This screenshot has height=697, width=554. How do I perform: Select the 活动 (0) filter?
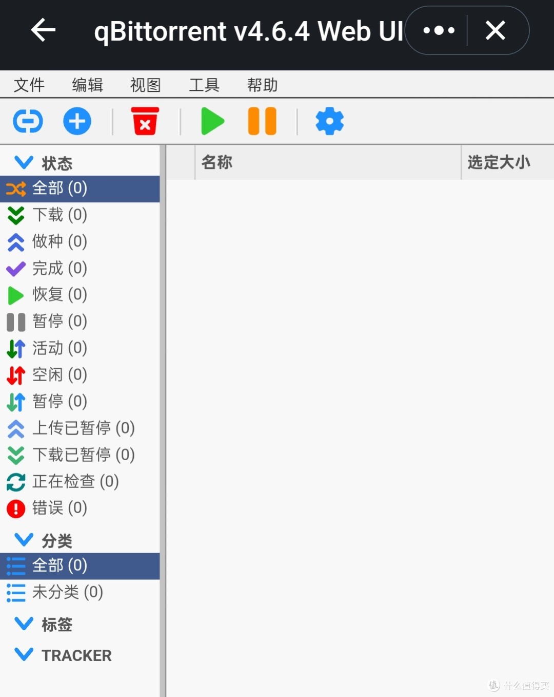80,349
